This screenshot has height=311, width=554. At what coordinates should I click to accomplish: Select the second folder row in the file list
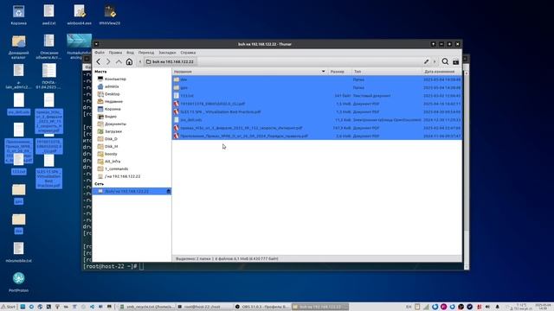(x=317, y=87)
